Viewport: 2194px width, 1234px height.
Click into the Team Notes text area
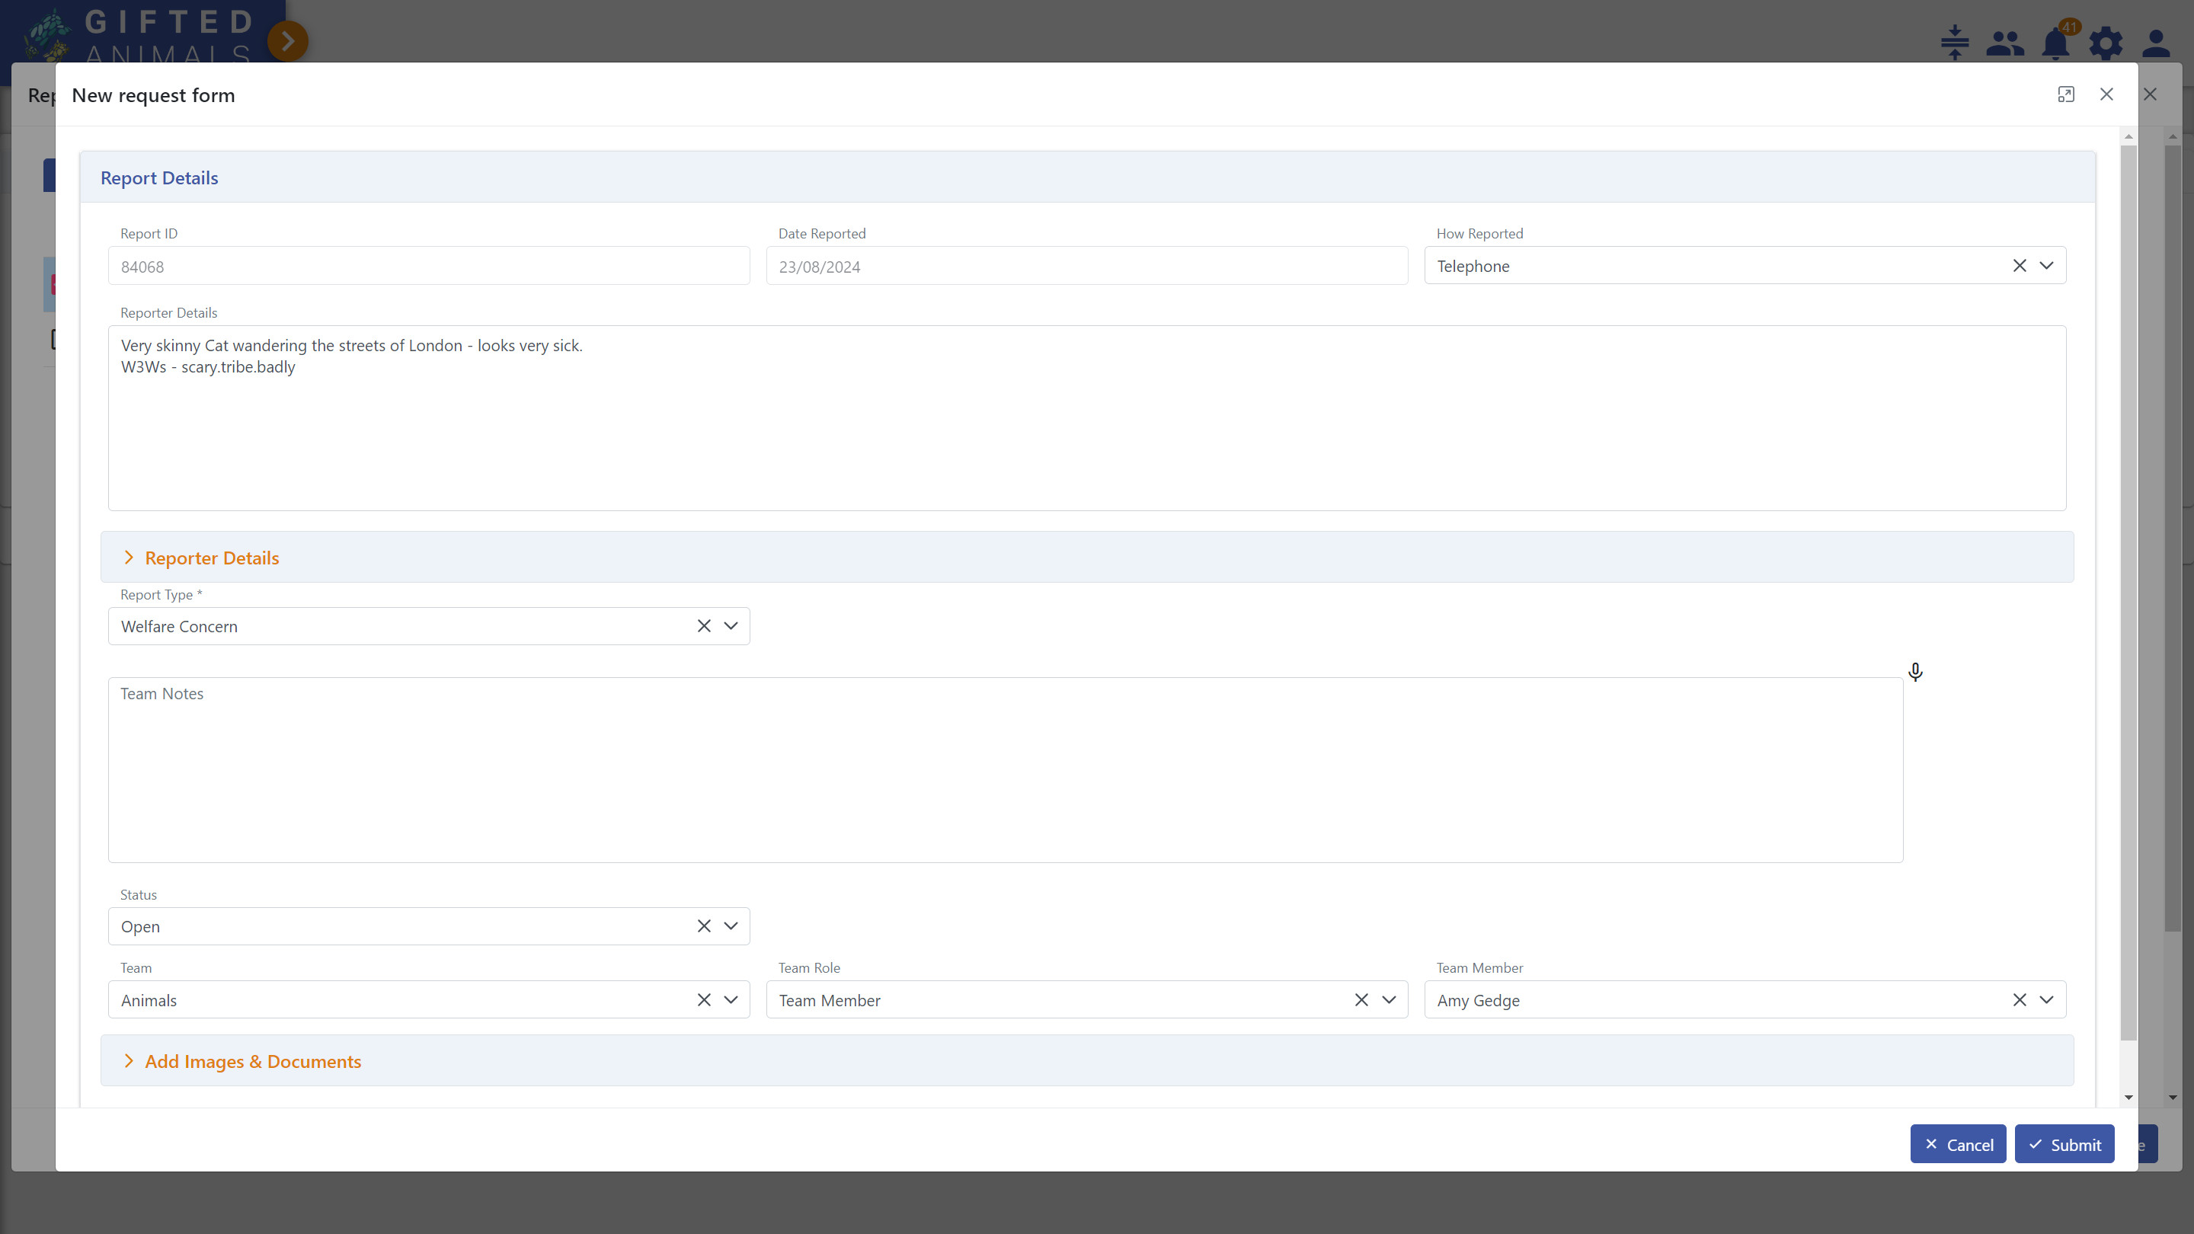(x=1005, y=771)
